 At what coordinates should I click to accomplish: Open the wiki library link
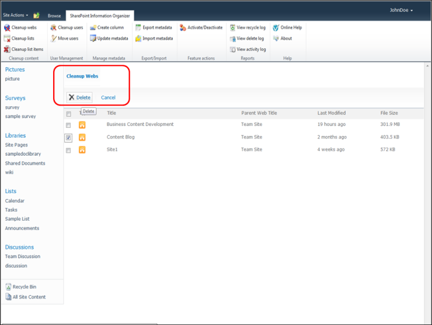click(x=9, y=172)
